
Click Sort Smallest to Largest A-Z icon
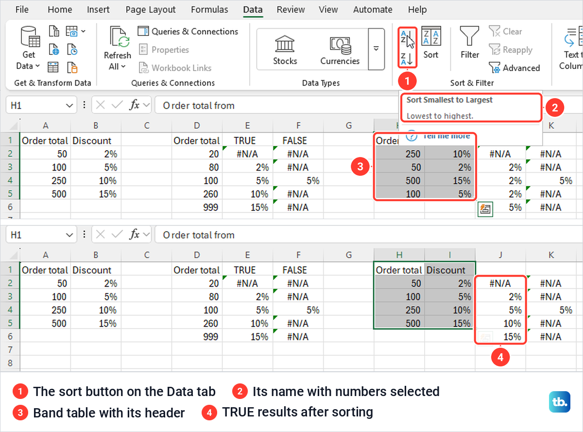pos(406,38)
